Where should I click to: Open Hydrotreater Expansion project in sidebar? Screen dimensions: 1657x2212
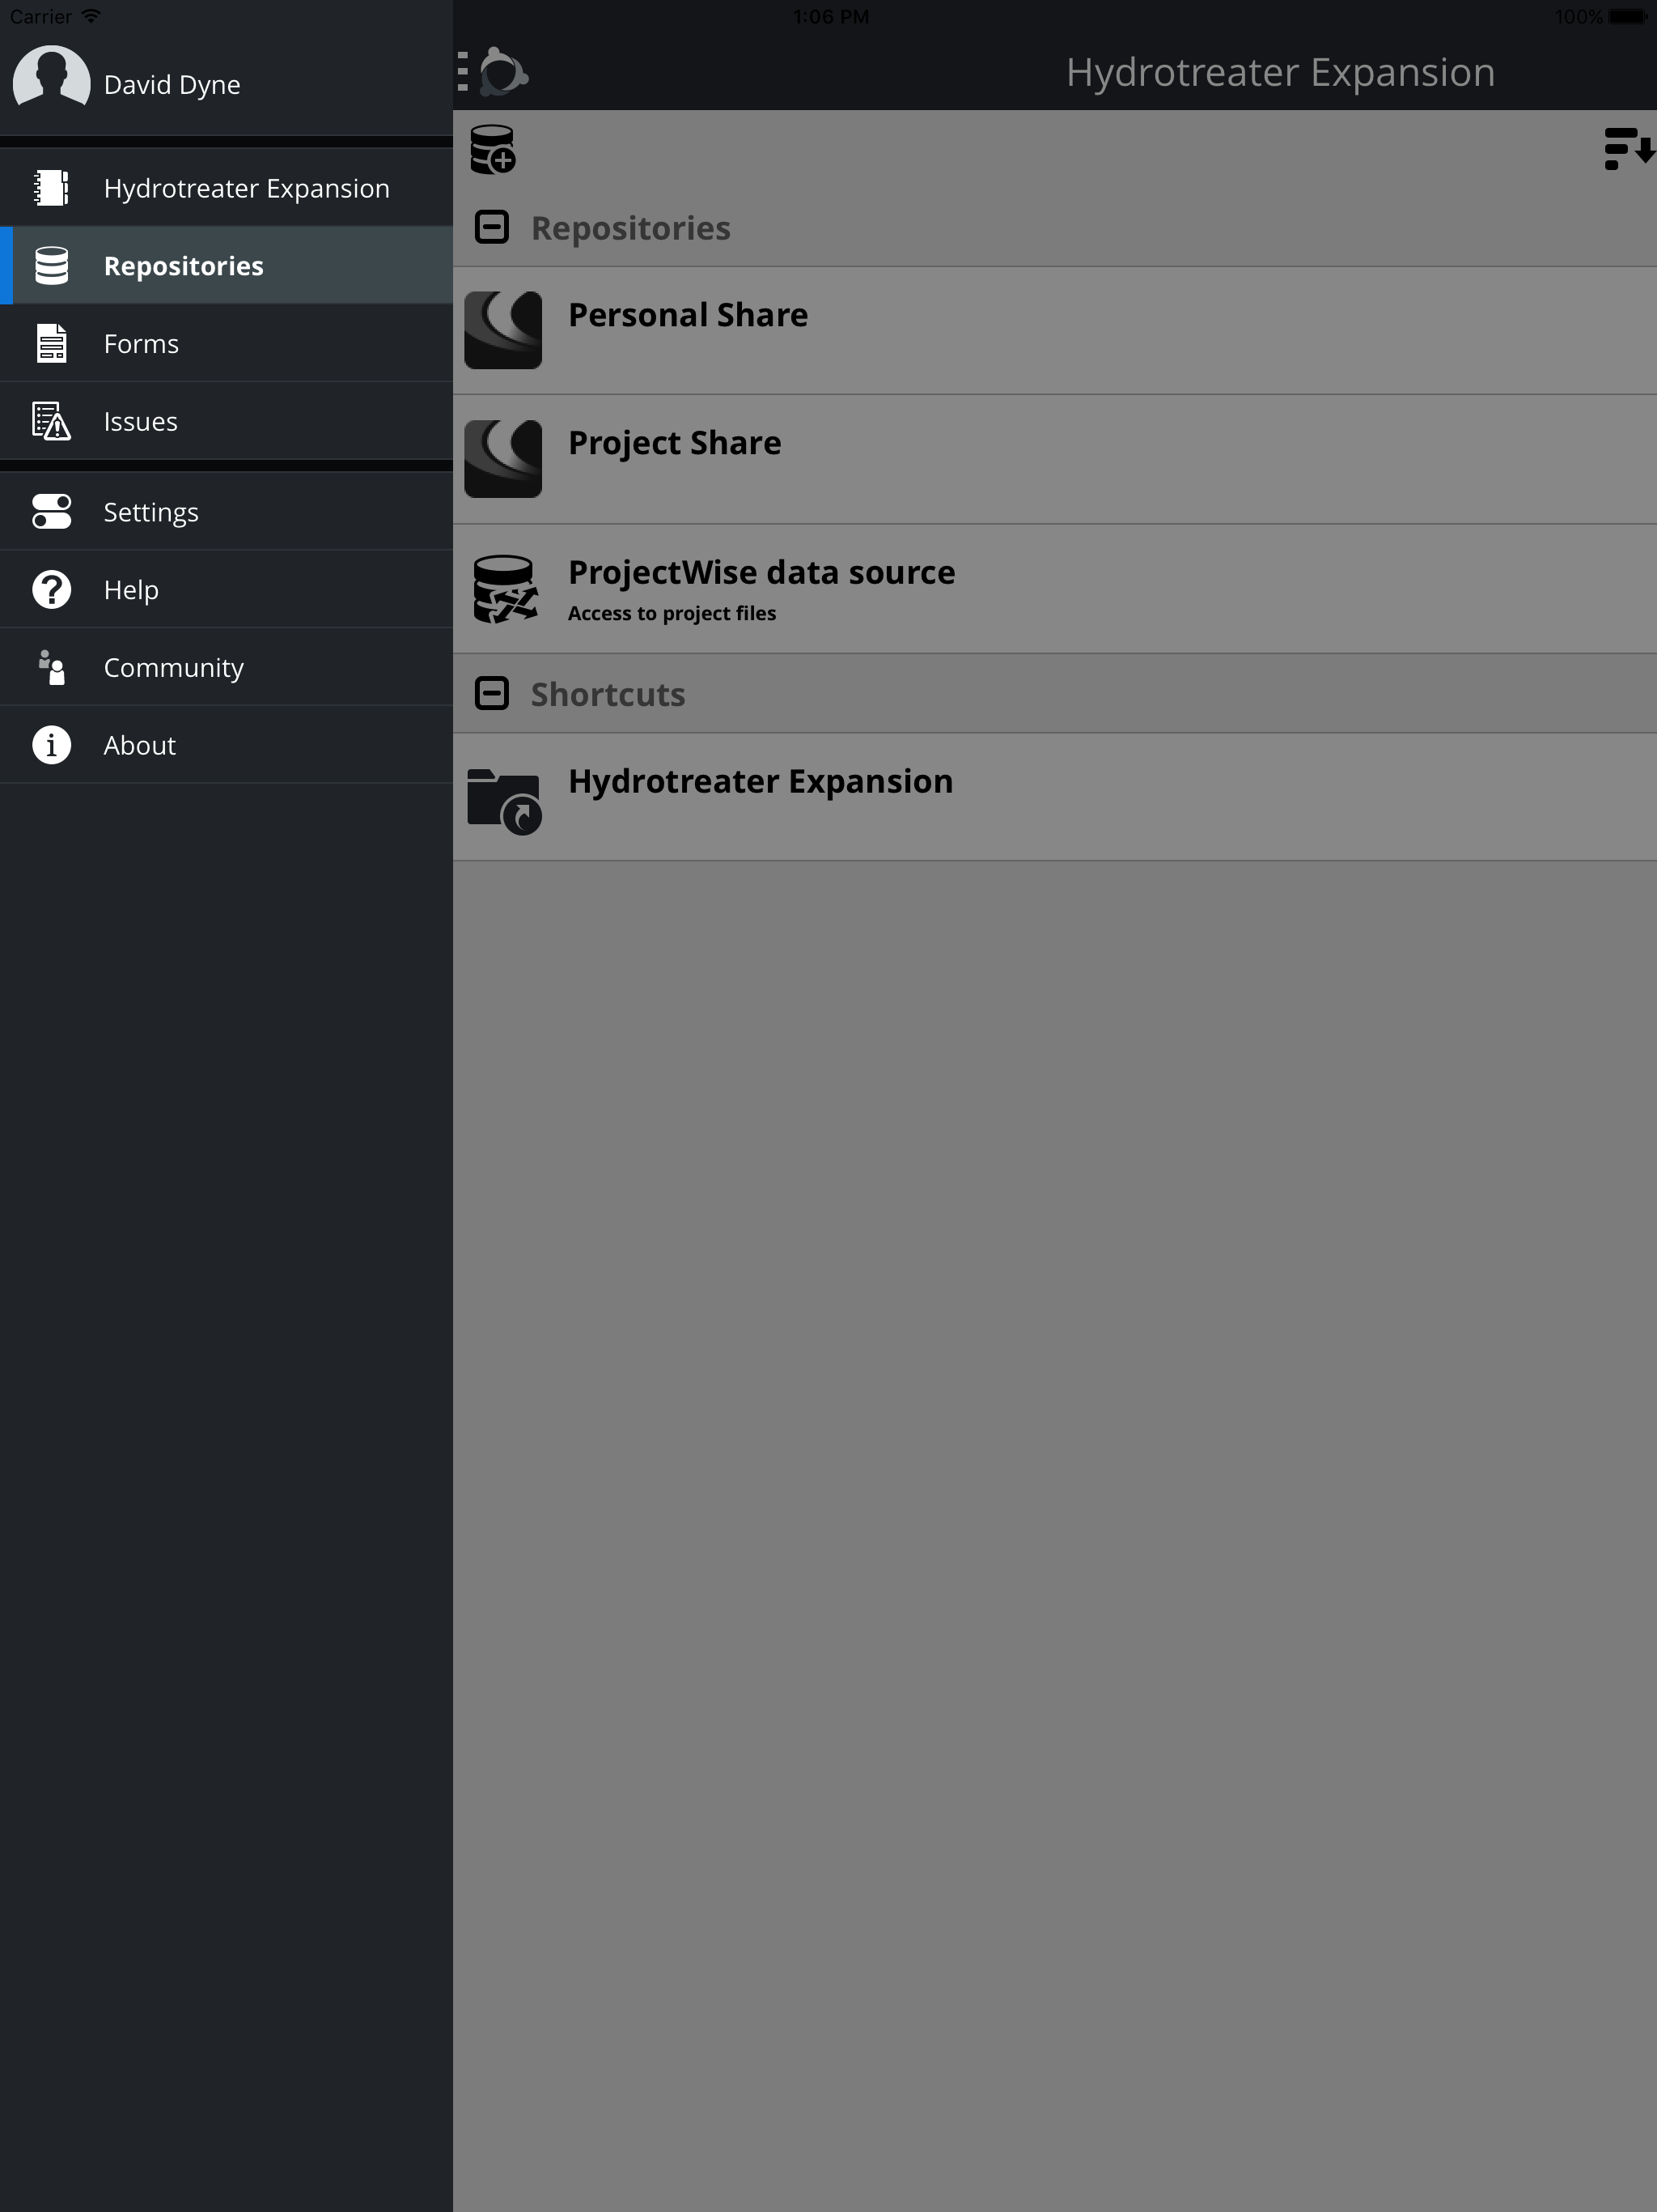tap(227, 188)
